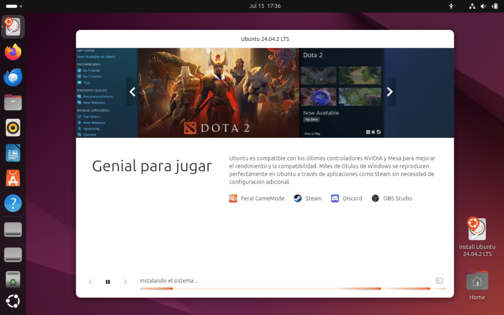Click the Feral GameMode icon
504x315 pixels.
[x=233, y=198]
